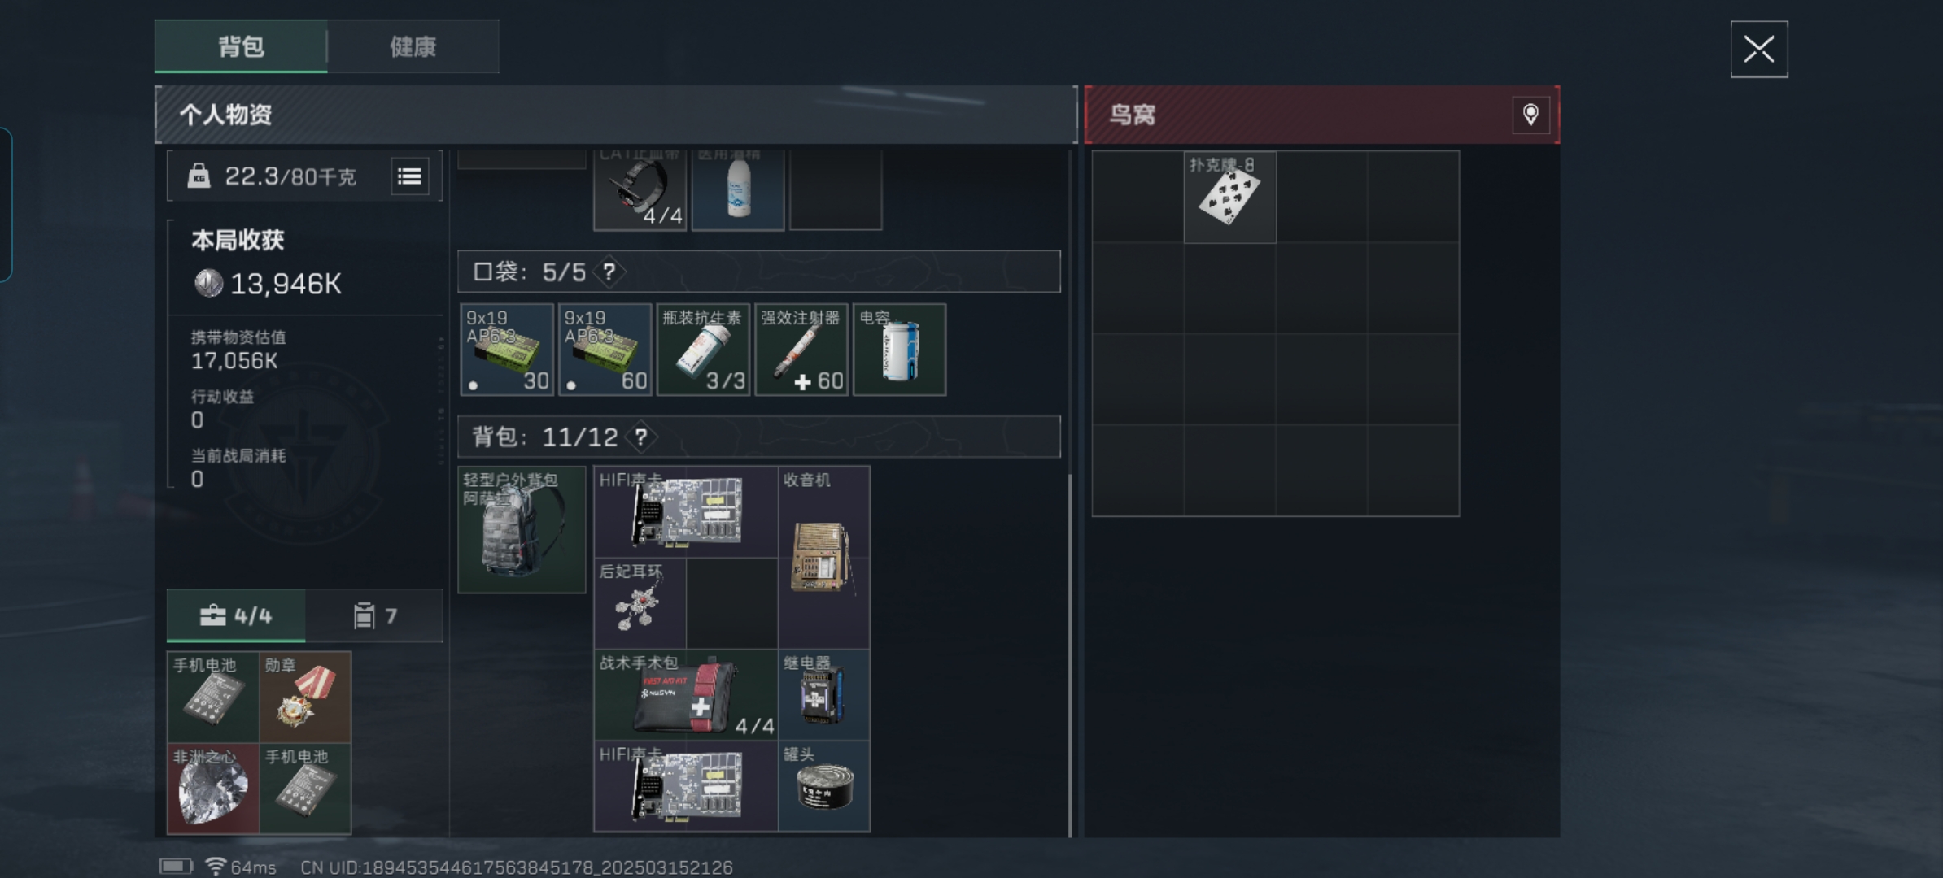Select the 强效注射器 injector item
Viewport: 1943px width, 878px height.
coord(801,350)
